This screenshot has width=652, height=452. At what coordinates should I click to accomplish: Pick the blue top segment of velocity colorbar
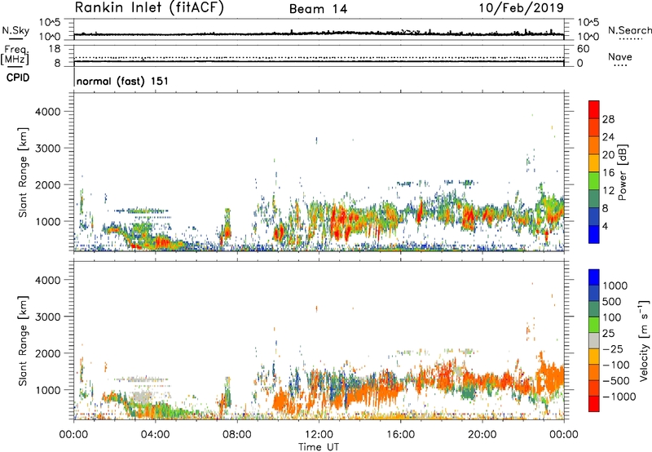594,277
